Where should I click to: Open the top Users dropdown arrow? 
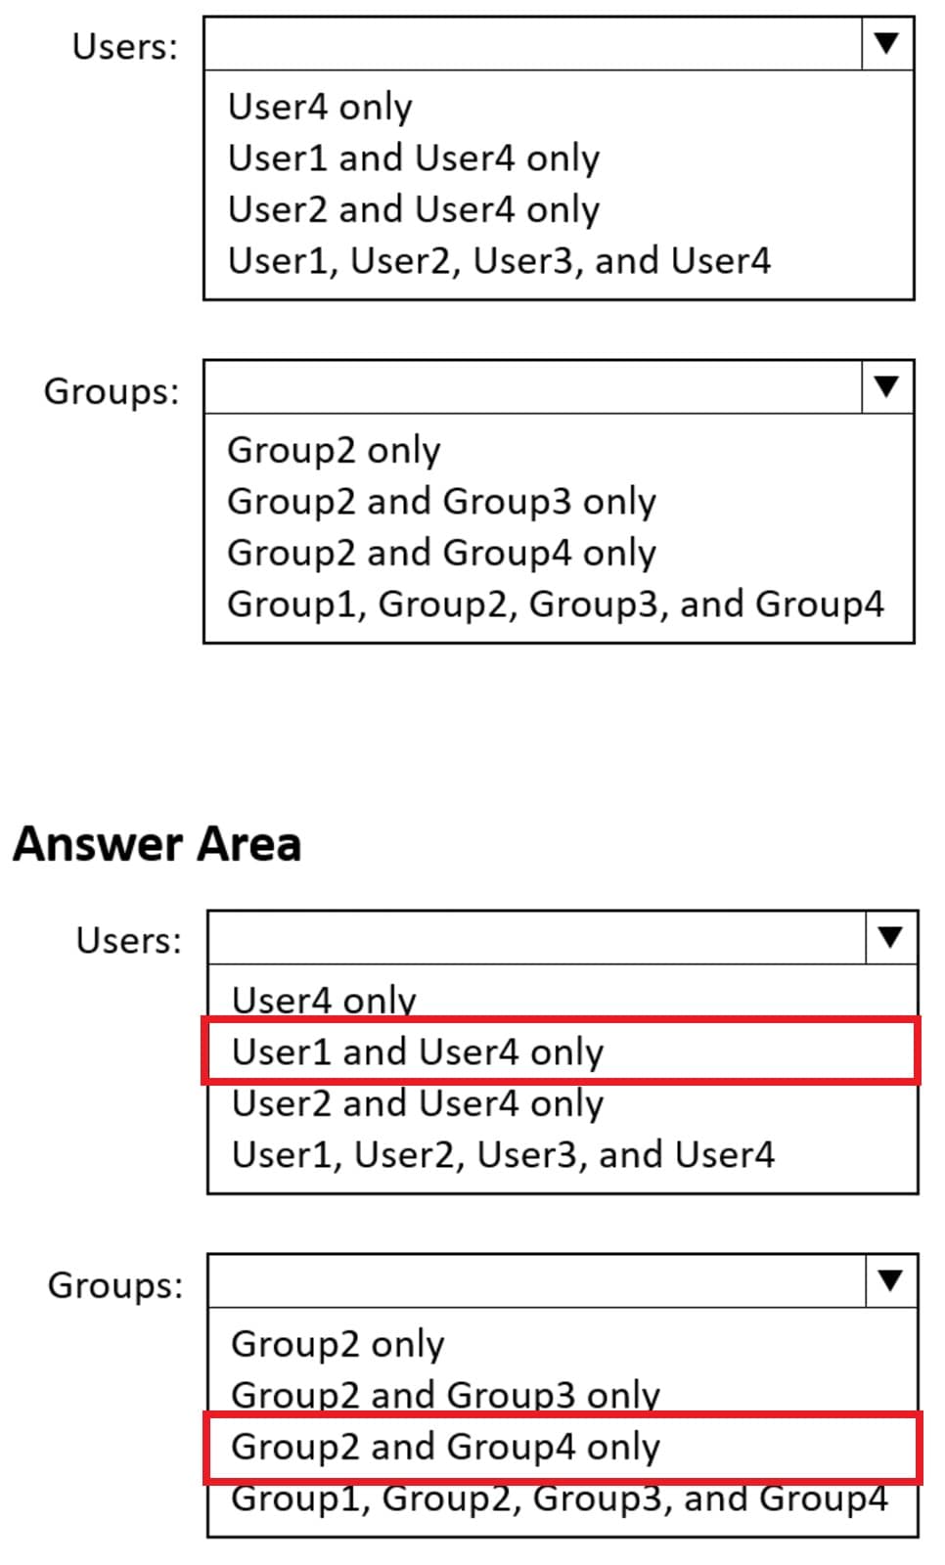click(x=885, y=44)
